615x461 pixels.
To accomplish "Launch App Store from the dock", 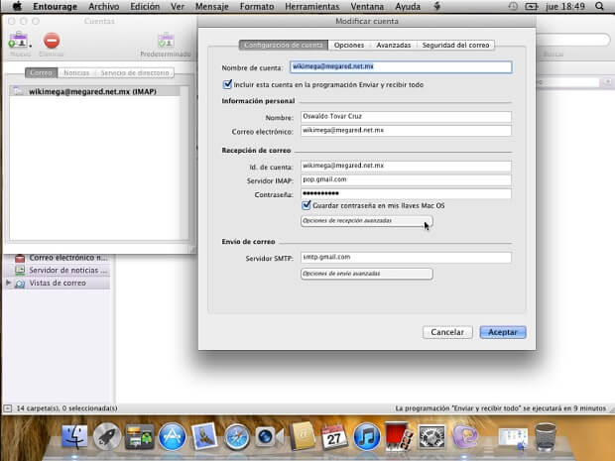I will pyautogui.click(x=172, y=436).
